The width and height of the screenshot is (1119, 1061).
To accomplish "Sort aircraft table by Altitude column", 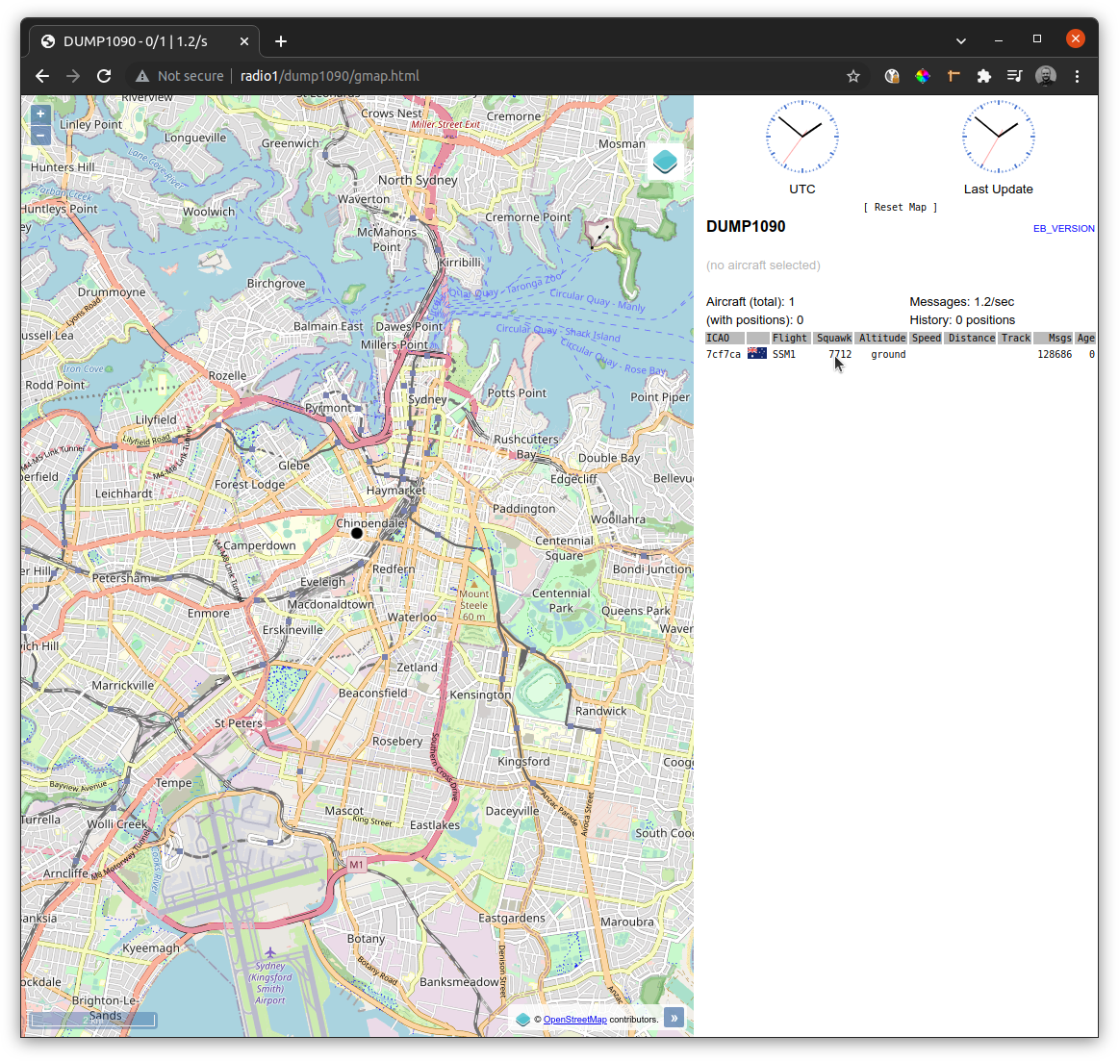I will pos(881,338).
